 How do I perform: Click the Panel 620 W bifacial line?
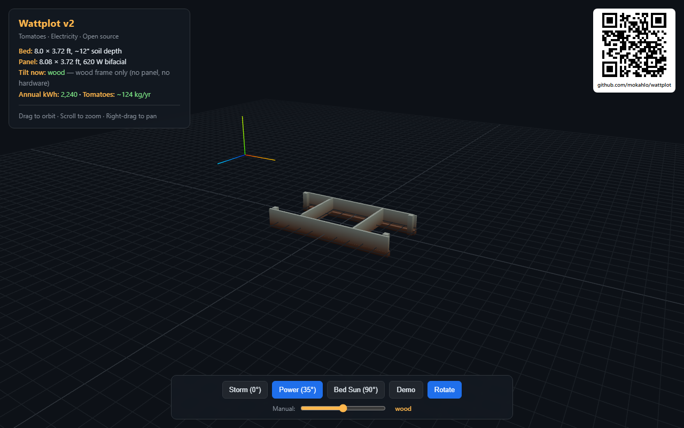(x=73, y=62)
